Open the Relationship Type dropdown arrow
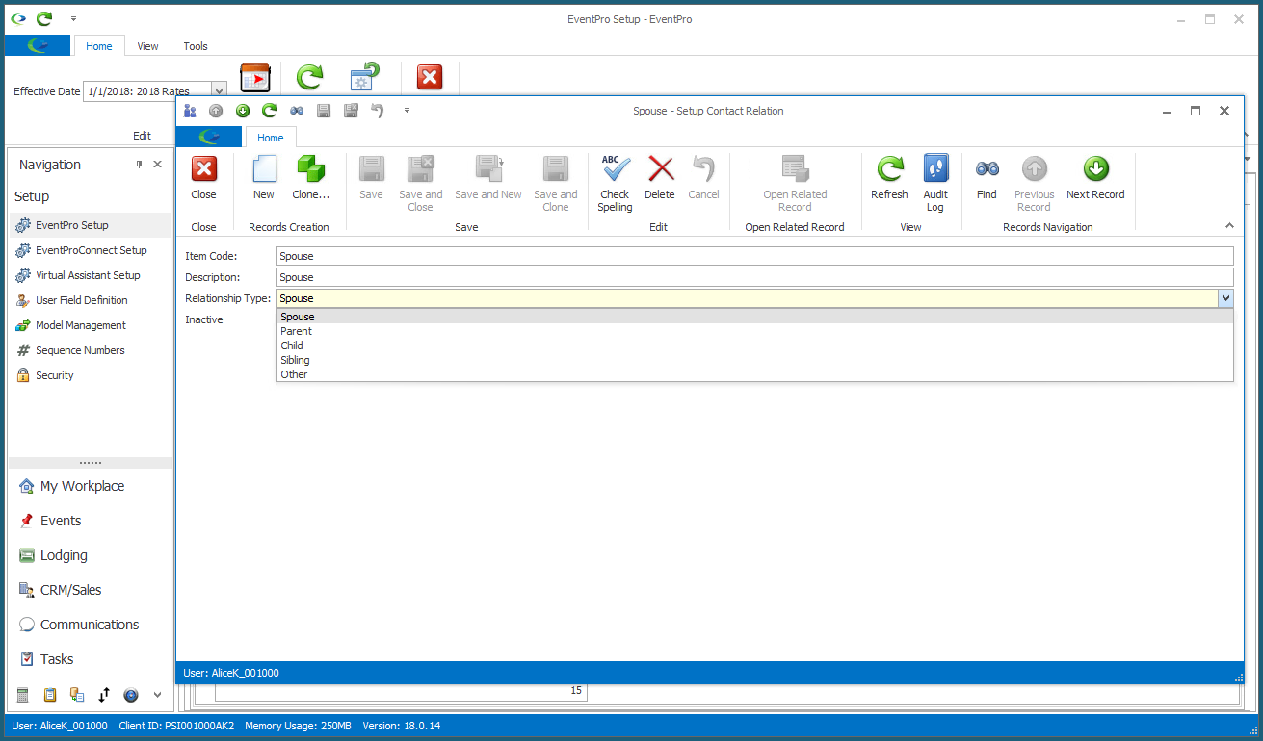The width and height of the screenshot is (1263, 741). point(1225,298)
